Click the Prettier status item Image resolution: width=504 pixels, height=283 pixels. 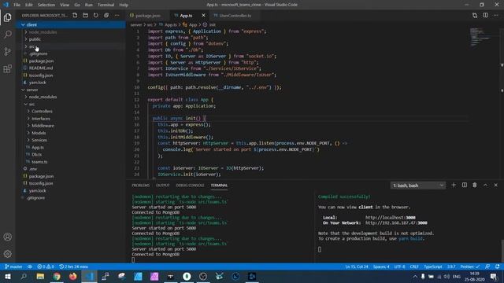click(470, 266)
